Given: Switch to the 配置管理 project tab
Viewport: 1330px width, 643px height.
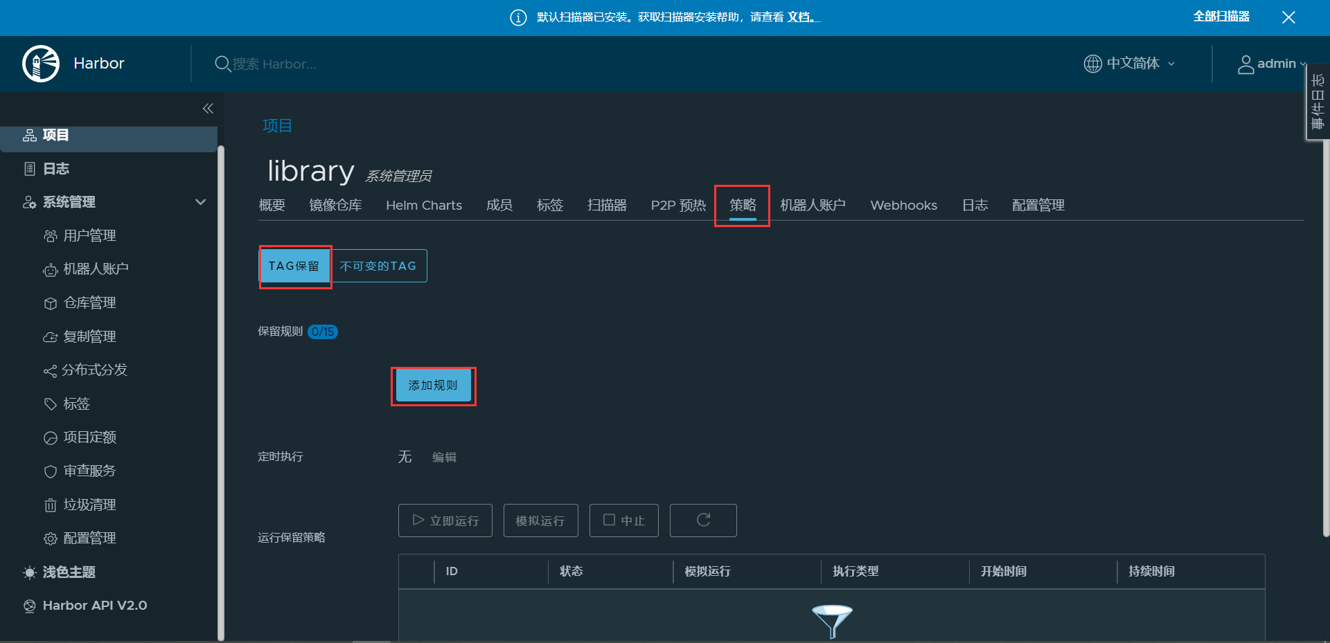Looking at the screenshot, I should (x=1038, y=205).
